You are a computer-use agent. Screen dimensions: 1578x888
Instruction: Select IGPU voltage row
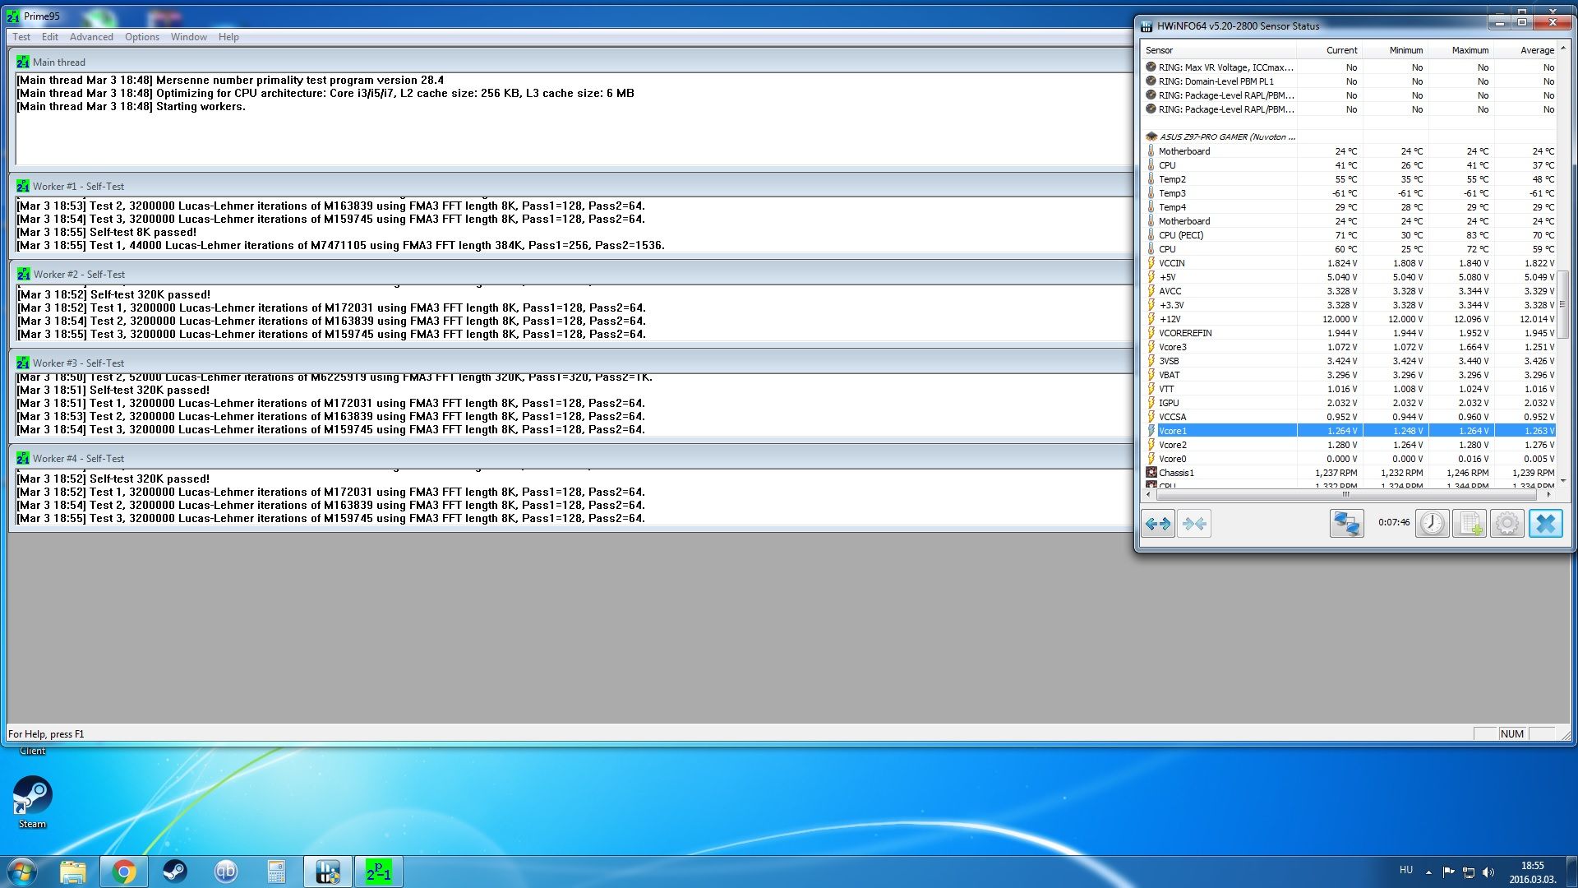coord(1350,403)
